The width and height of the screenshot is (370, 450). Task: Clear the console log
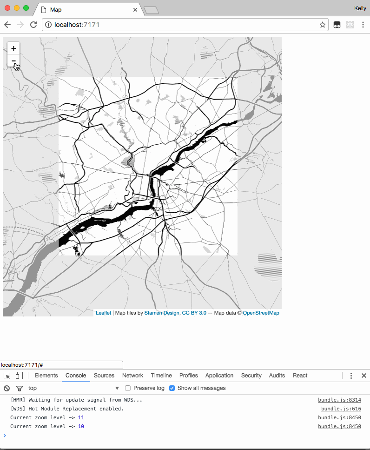point(7,388)
